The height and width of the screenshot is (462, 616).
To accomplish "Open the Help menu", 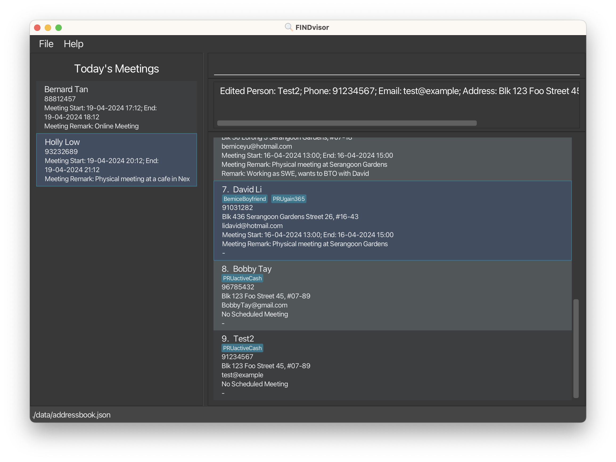I will (73, 44).
